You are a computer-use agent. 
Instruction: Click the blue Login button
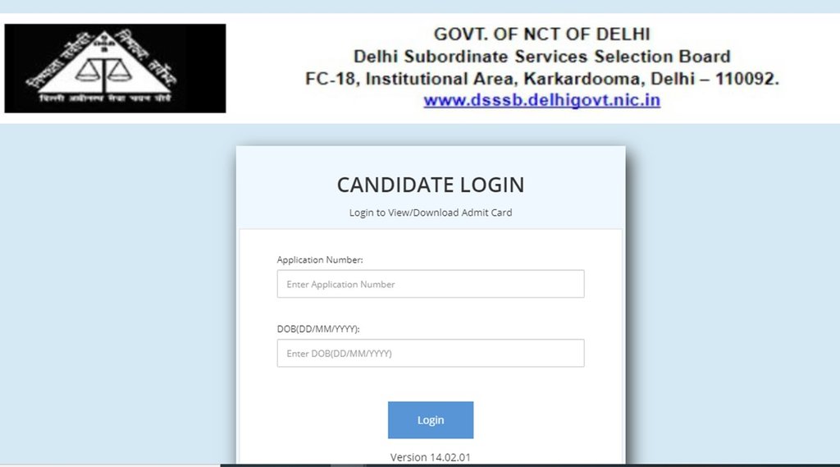pos(430,420)
